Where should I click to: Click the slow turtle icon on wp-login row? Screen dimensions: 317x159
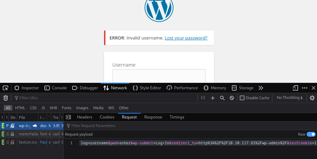[x=35, y=126]
